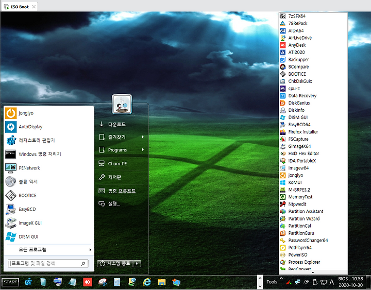This screenshot has width=371, height=290.
Task: Launch AnyDesk from the Tools list
Action: pyautogui.click(x=313, y=45)
